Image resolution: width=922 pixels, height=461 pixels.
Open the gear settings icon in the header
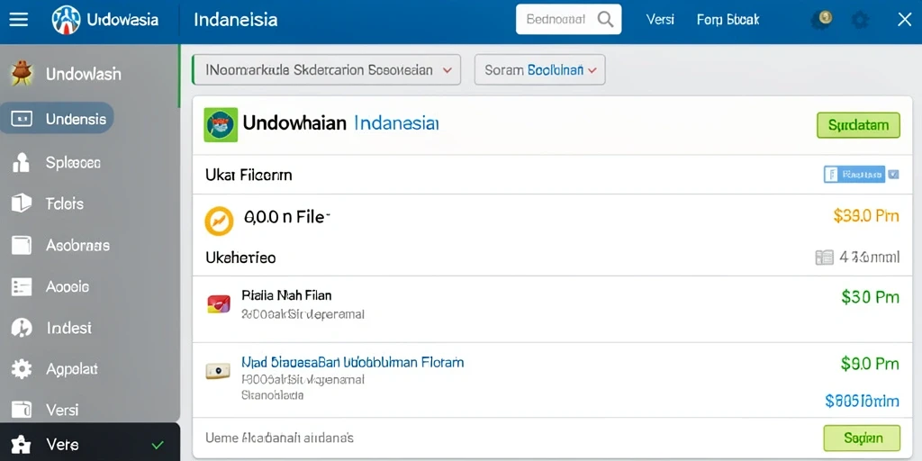(860, 21)
